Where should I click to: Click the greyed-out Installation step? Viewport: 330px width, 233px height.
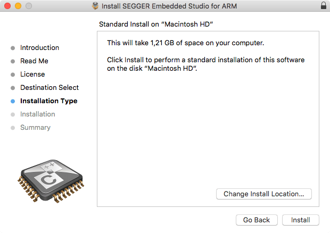coord(38,114)
